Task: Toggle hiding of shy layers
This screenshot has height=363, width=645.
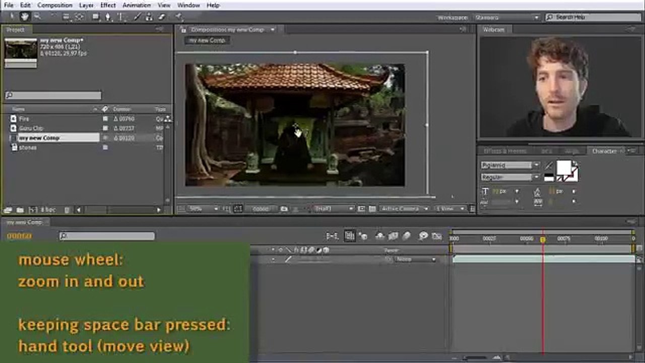Action: pos(380,235)
